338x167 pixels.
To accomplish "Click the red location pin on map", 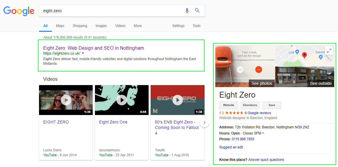I will tap(304, 55).
